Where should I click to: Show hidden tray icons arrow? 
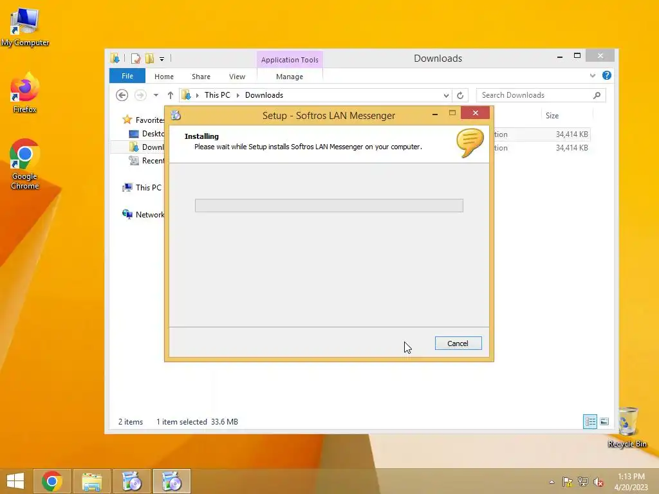(x=552, y=482)
